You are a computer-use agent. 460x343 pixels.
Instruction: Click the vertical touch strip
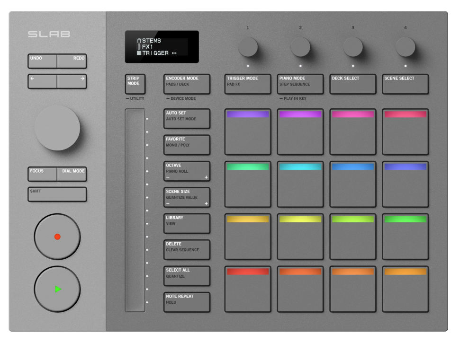pyautogui.click(x=135, y=210)
